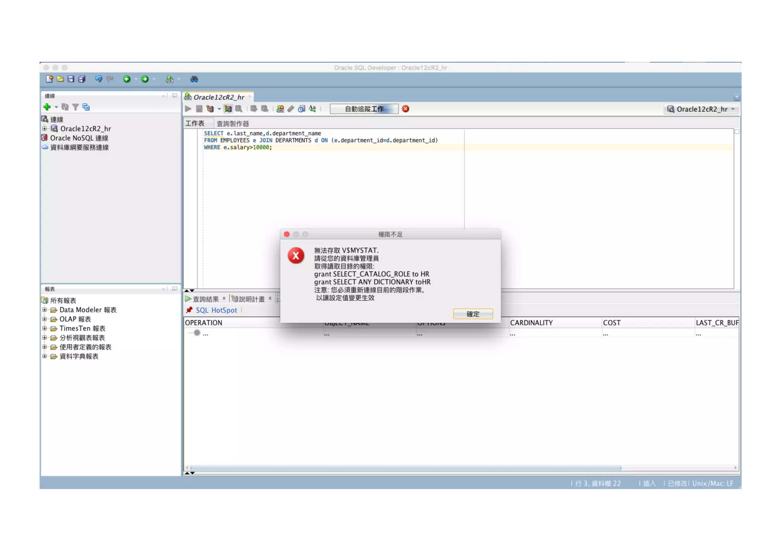Click the green Forward navigation icon

pyautogui.click(x=145, y=79)
